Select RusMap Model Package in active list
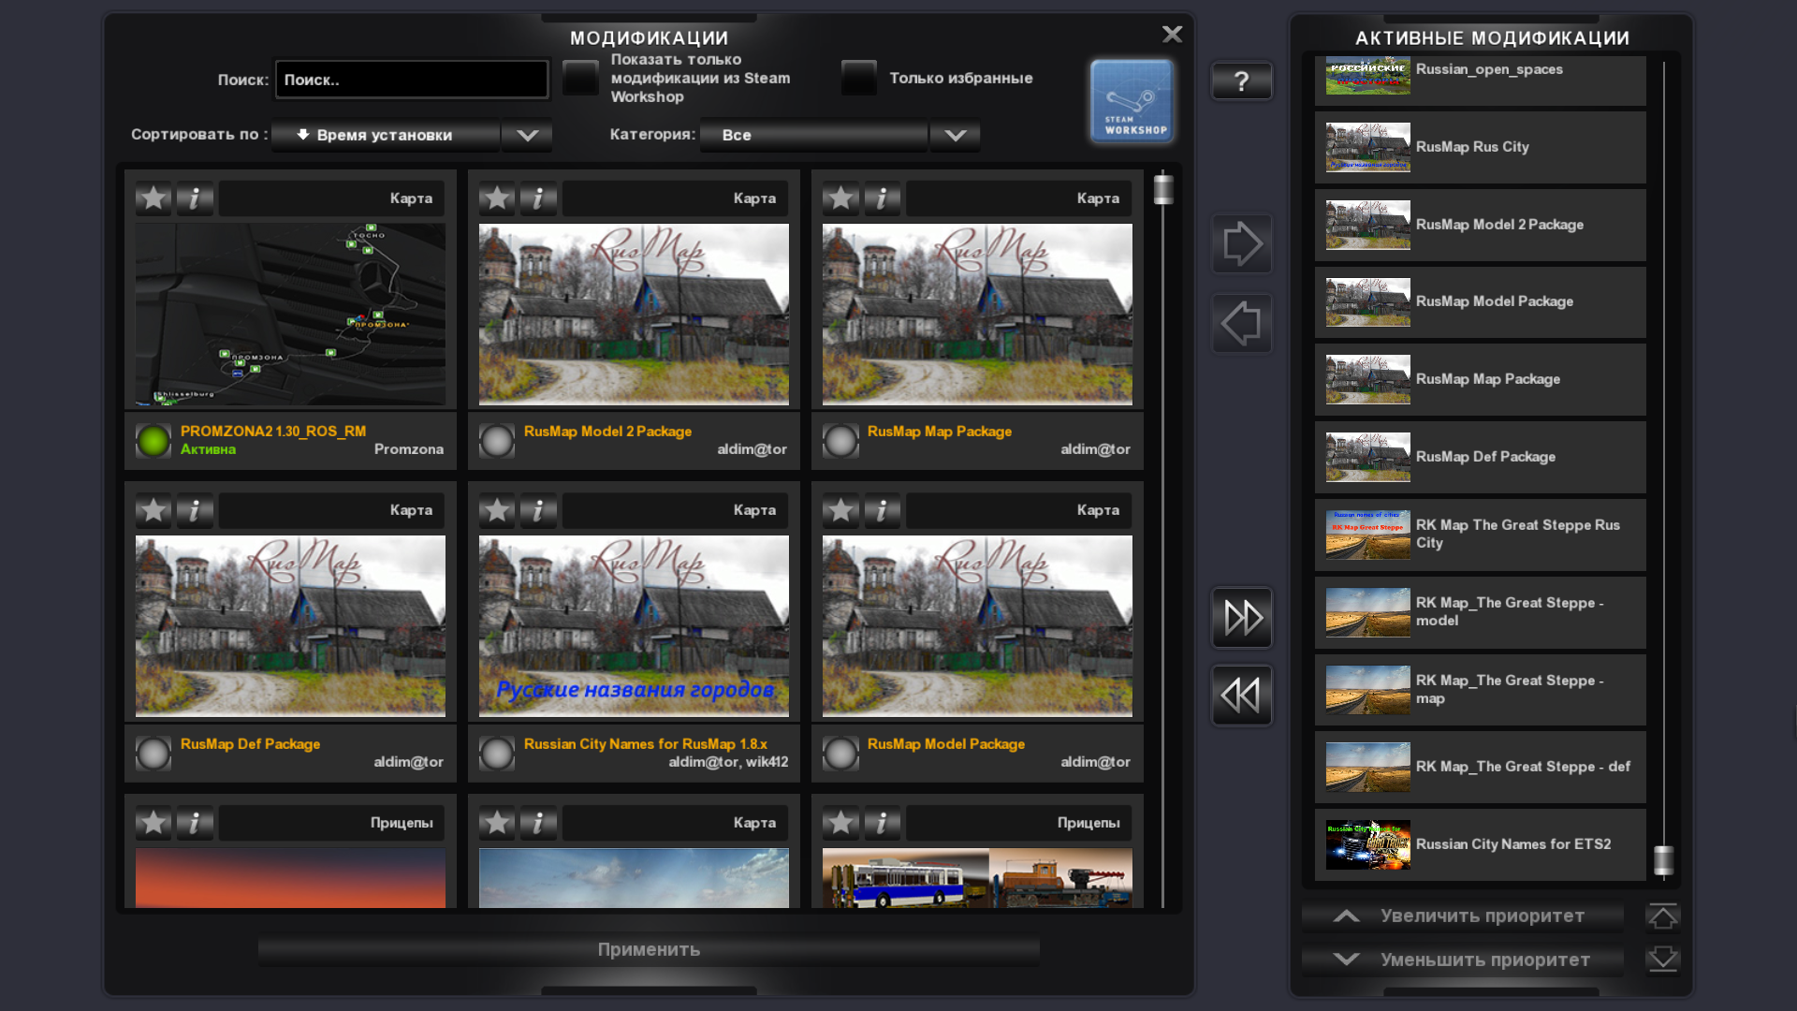 point(1480,301)
